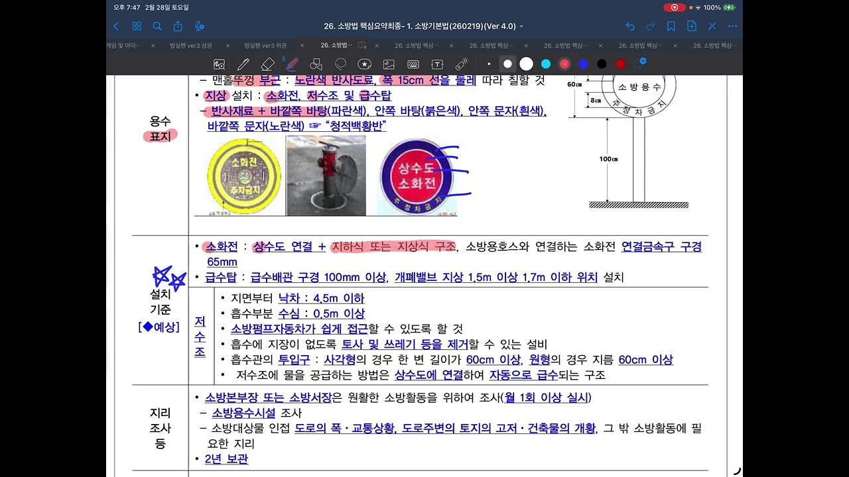Choose the thickest stroke size dot
The image size is (849, 477).
[526, 64]
